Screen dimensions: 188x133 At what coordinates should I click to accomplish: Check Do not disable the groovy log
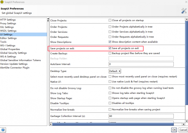[x=110, y=88]
